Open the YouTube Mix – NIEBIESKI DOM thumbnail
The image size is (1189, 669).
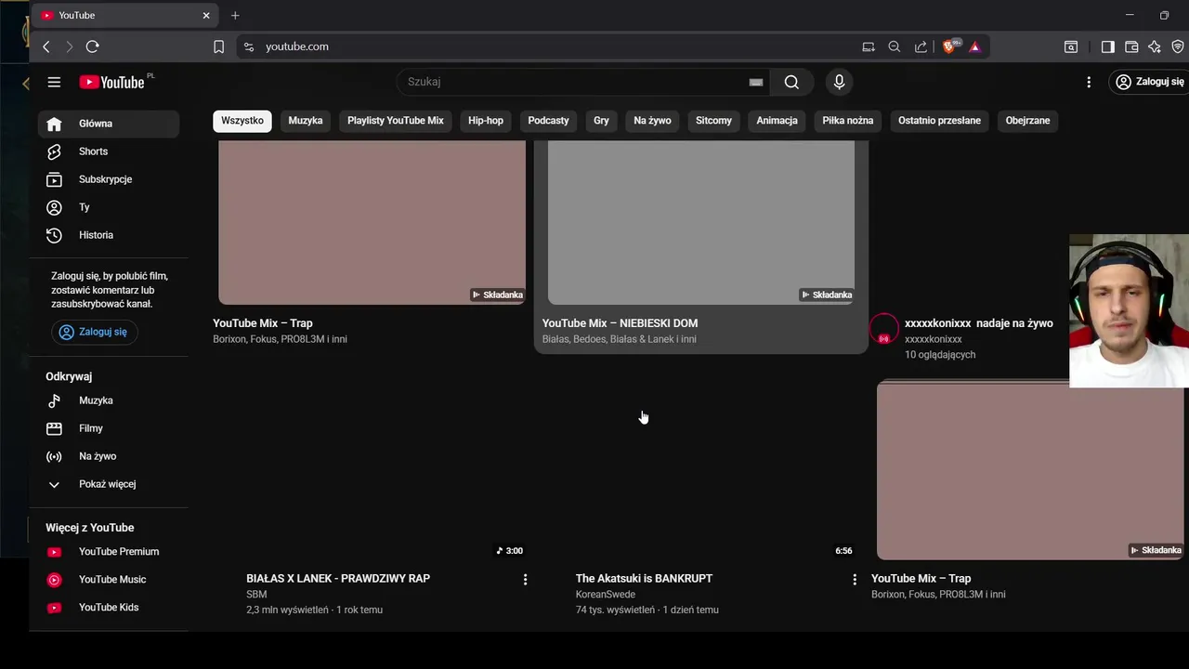701,223
